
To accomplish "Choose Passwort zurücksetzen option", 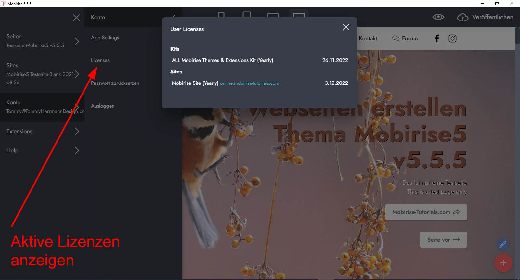I will tap(115, 83).
